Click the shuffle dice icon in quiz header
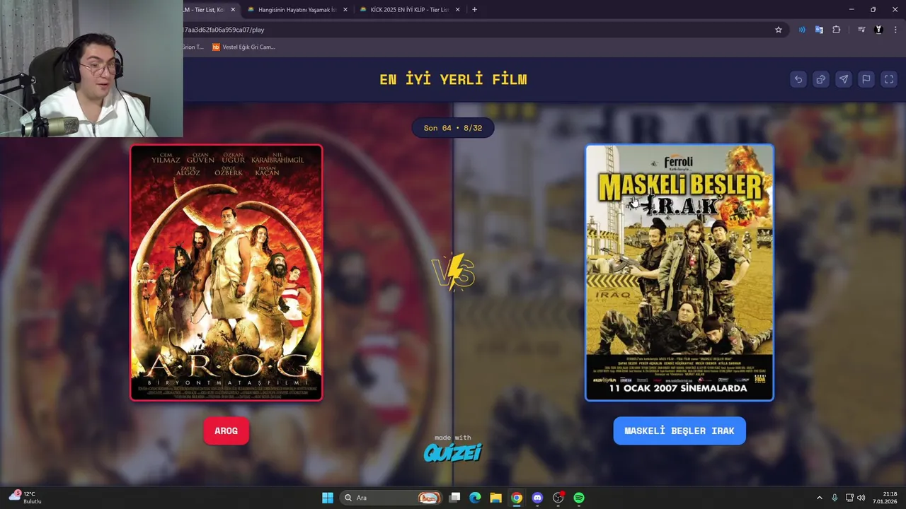Viewport: 906px width, 509px height. click(821, 79)
